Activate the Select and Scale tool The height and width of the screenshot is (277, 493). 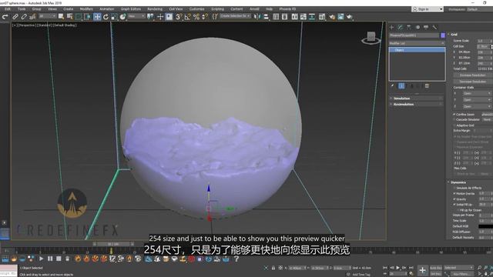[114, 17]
